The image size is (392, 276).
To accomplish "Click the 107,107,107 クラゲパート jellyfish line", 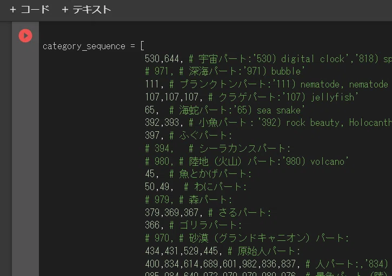I will click(x=251, y=97).
